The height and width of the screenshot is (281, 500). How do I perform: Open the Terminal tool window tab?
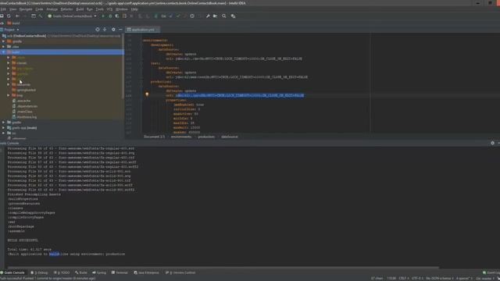[120, 272]
